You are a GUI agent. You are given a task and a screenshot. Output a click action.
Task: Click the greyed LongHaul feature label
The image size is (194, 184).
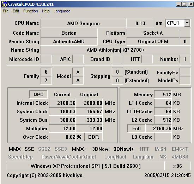(115, 157)
